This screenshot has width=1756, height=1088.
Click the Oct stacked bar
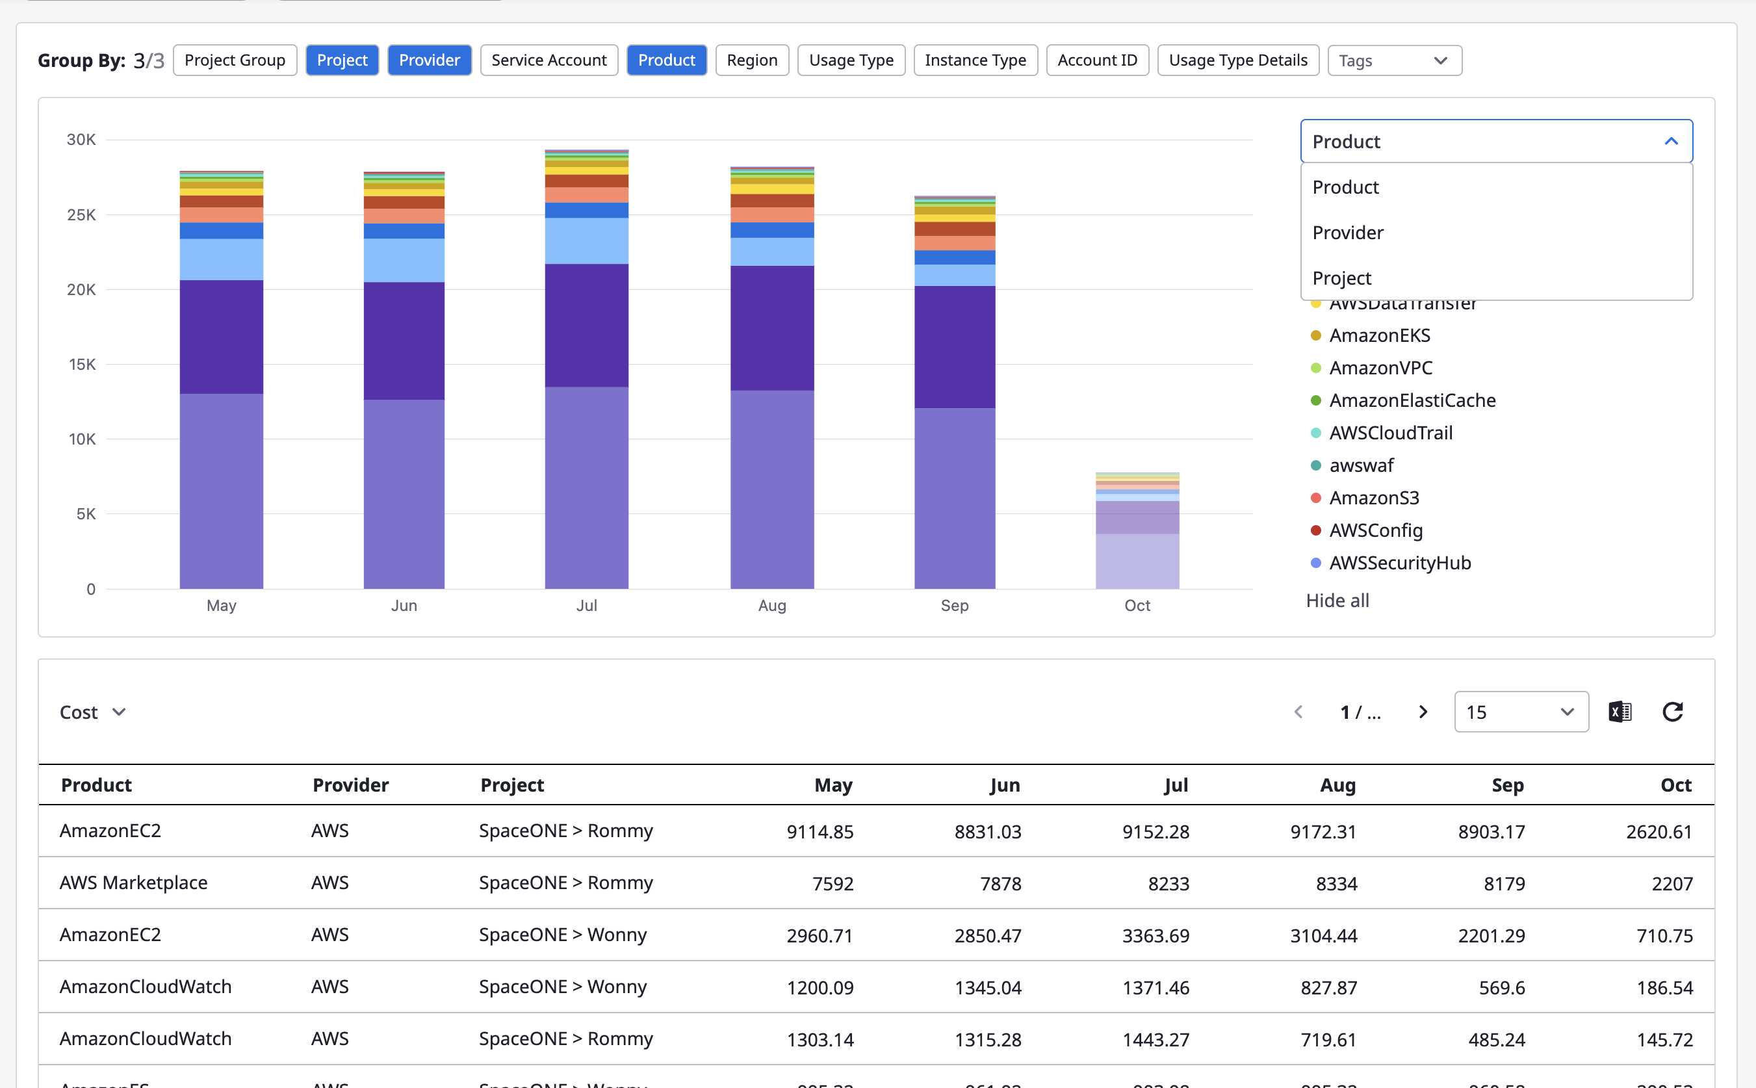pyautogui.click(x=1137, y=530)
